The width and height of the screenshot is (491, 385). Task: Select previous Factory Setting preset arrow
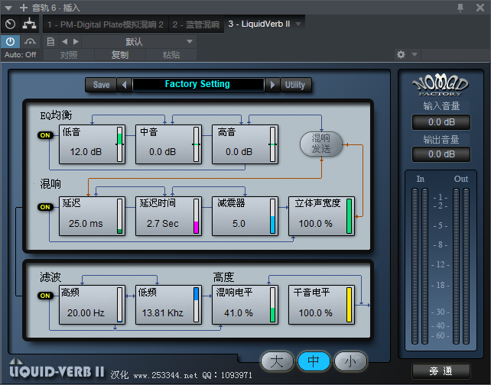click(125, 85)
